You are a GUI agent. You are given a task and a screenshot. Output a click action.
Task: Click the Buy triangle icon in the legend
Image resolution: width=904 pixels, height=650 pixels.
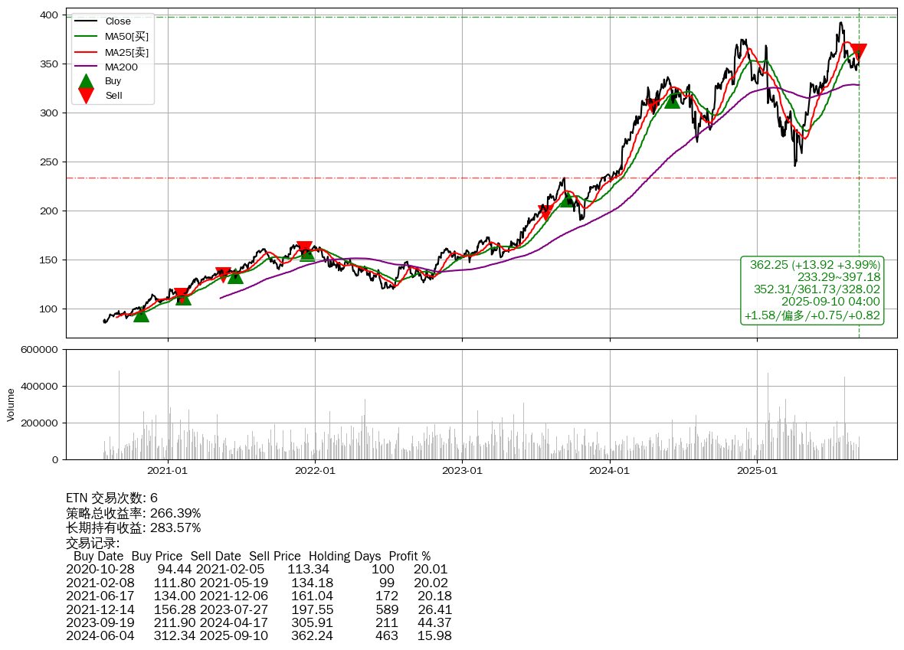[x=87, y=80]
